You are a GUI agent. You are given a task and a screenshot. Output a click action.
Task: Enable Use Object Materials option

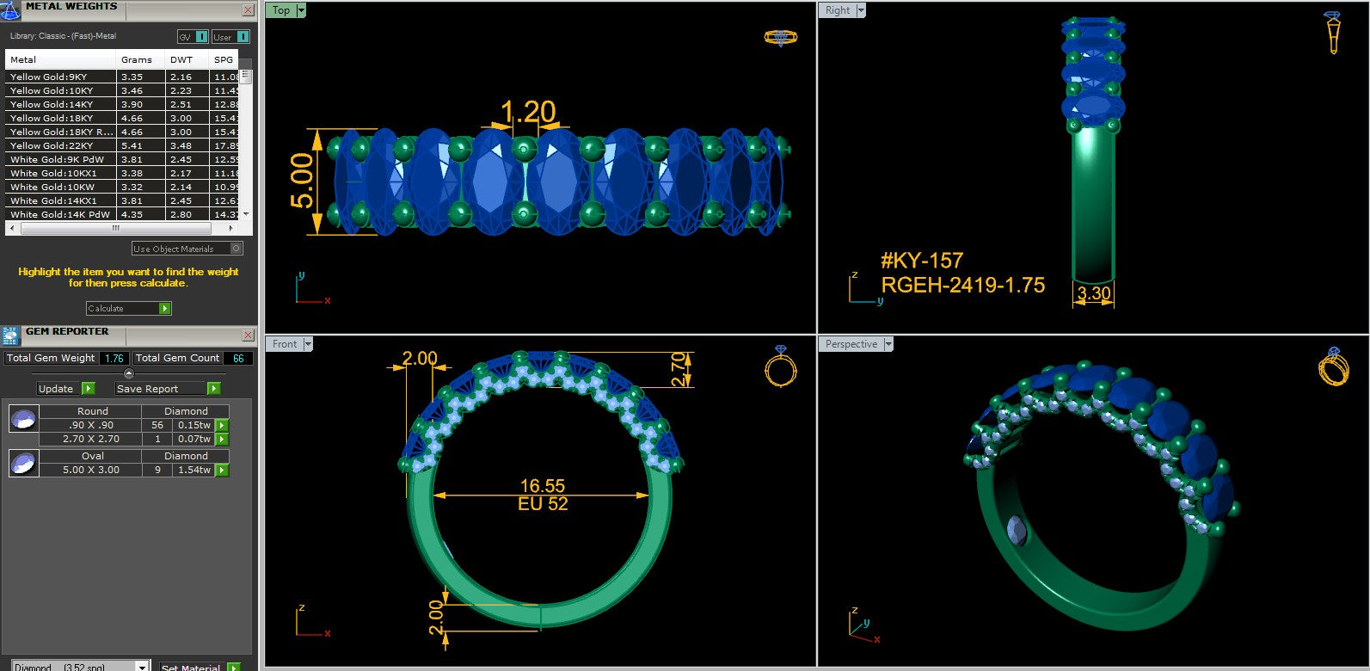click(237, 249)
